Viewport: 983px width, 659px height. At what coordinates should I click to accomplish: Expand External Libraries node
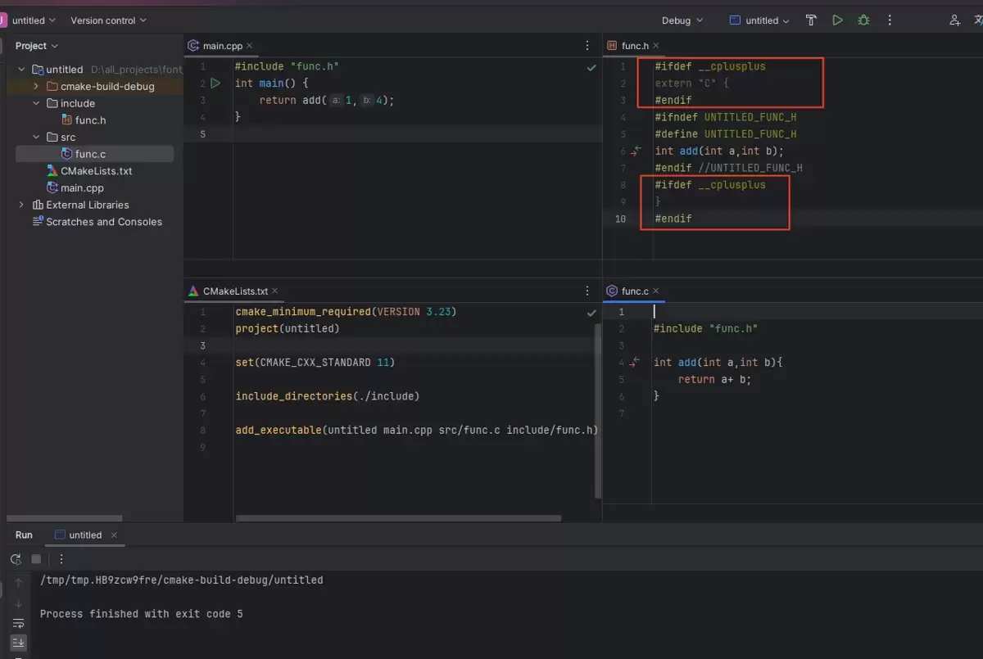click(22, 205)
